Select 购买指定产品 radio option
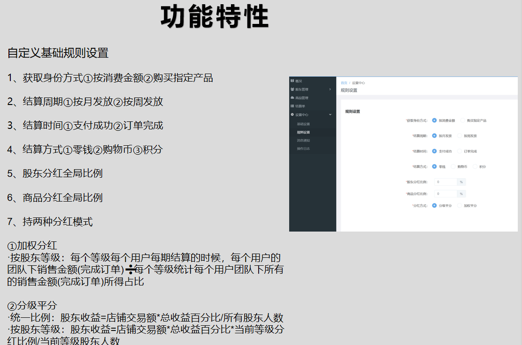 coord(463,120)
